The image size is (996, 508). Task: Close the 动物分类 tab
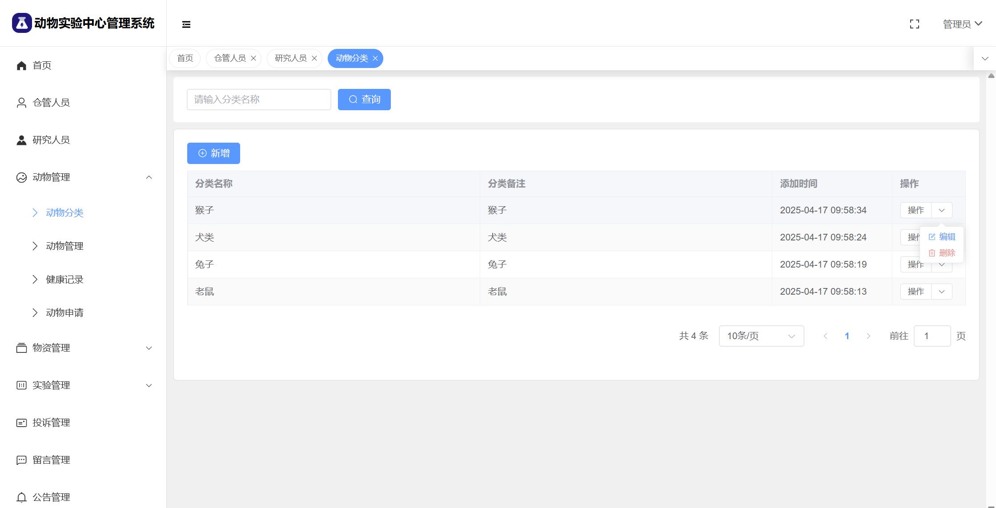pos(375,58)
